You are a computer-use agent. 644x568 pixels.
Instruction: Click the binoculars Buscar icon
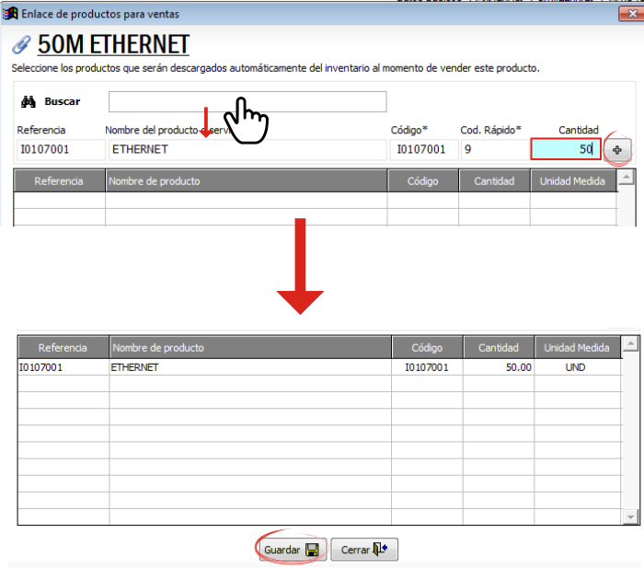[x=29, y=101]
